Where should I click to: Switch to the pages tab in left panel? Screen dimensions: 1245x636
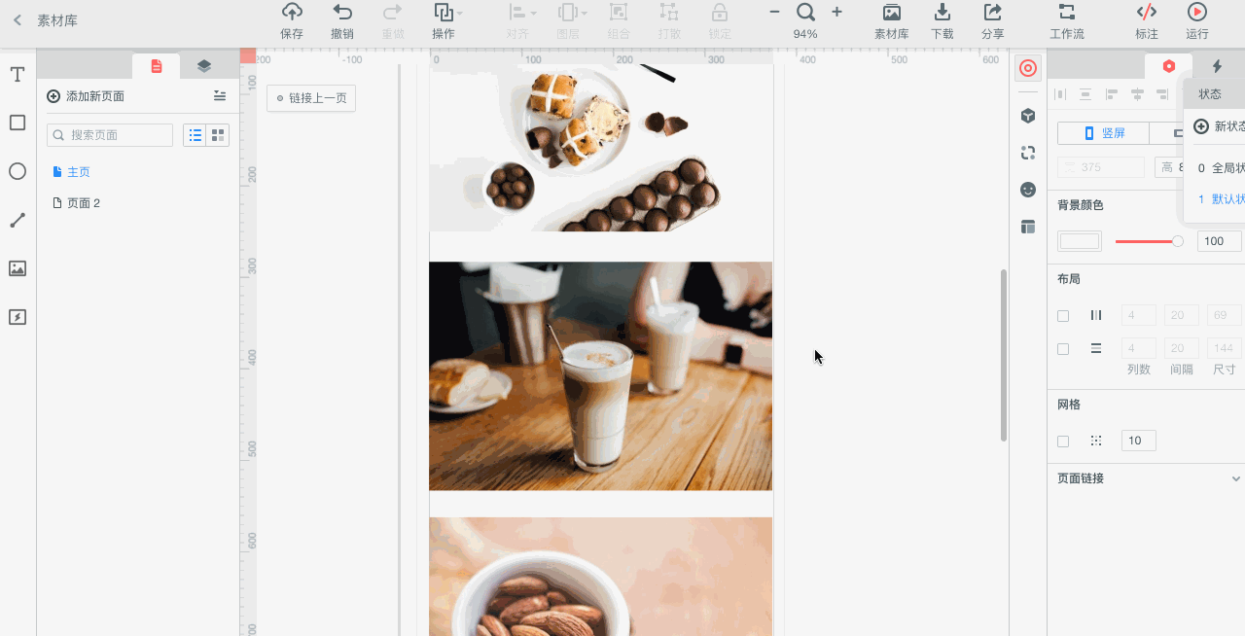[x=157, y=66]
